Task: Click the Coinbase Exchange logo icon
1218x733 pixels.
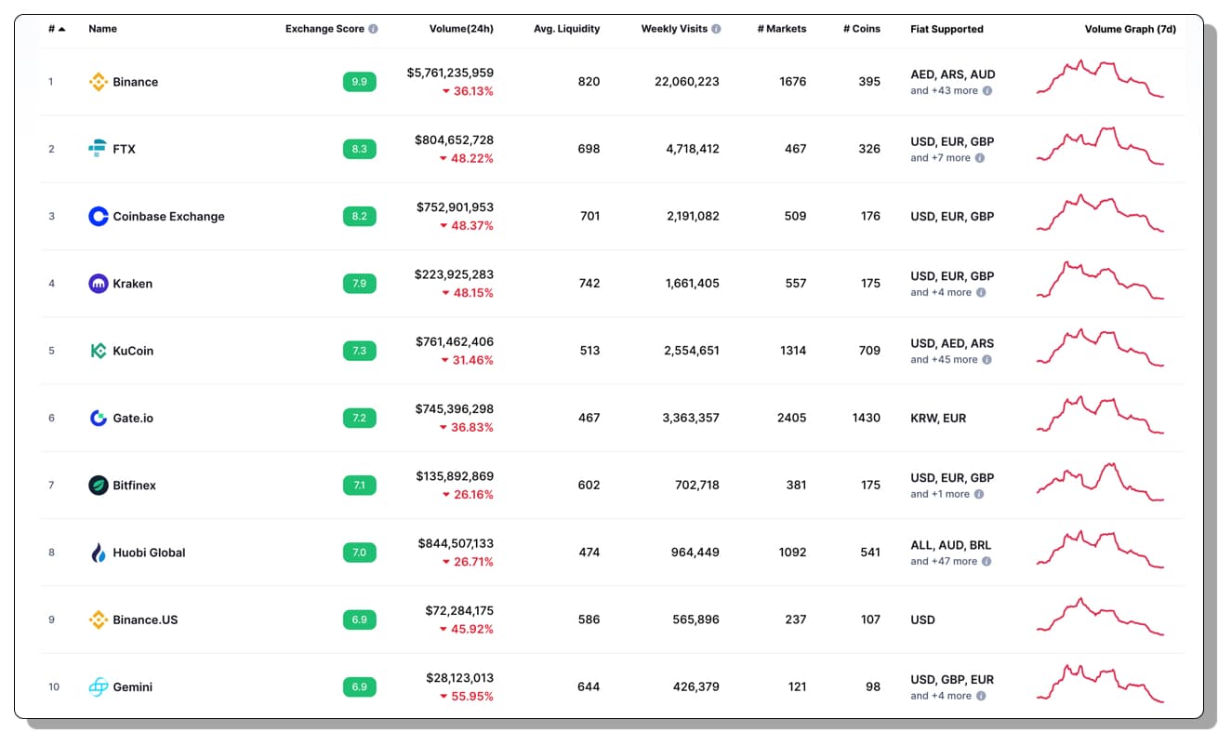Action: (x=98, y=216)
